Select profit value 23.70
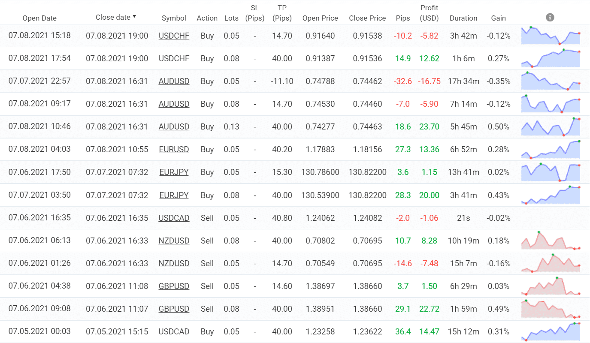Image resolution: width=590 pixels, height=343 pixels. [430, 126]
